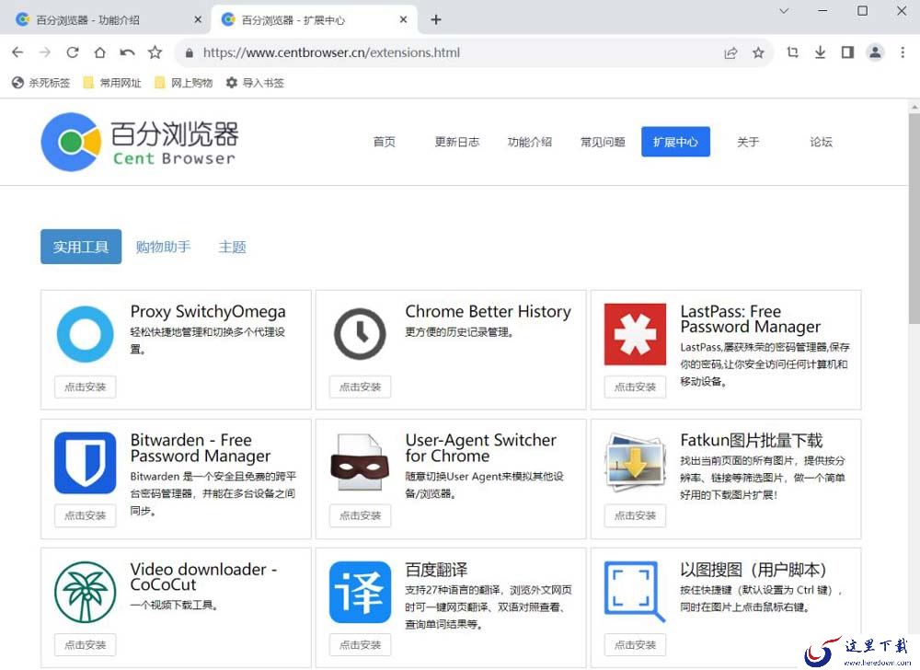Click the Fatkun image download icon
The image size is (920, 670).
tap(635, 463)
